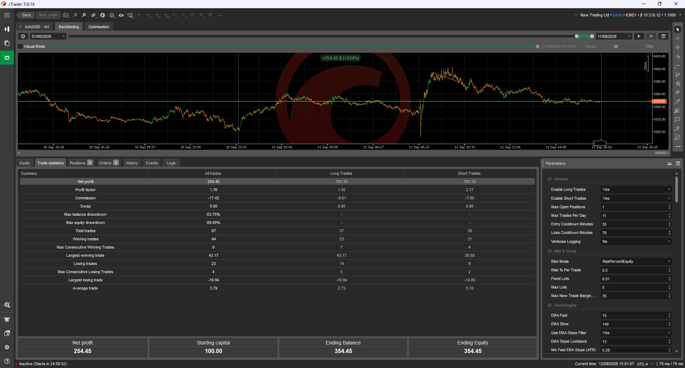The width and height of the screenshot is (685, 368).
Task: Enable the Visual Mode checkbox
Action: coord(20,46)
